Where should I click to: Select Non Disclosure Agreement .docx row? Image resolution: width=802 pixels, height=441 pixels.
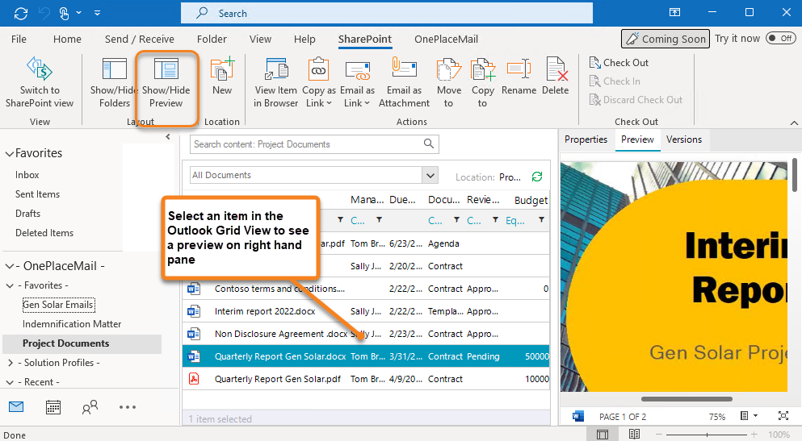coord(366,334)
